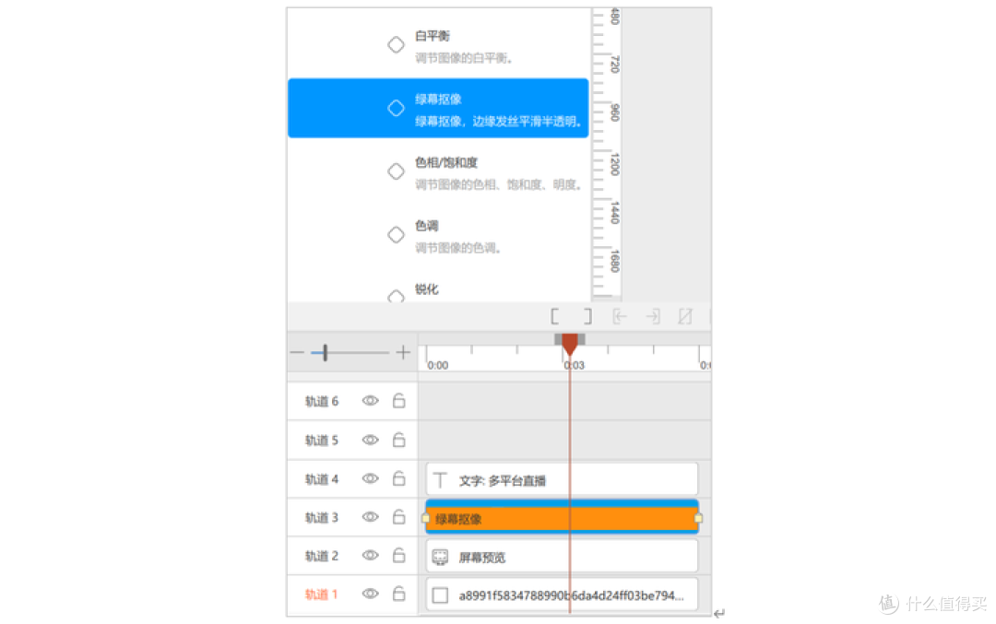Click left trim handle of 绿幕抠像 clip
The height and width of the screenshot is (624, 996).
click(425, 519)
